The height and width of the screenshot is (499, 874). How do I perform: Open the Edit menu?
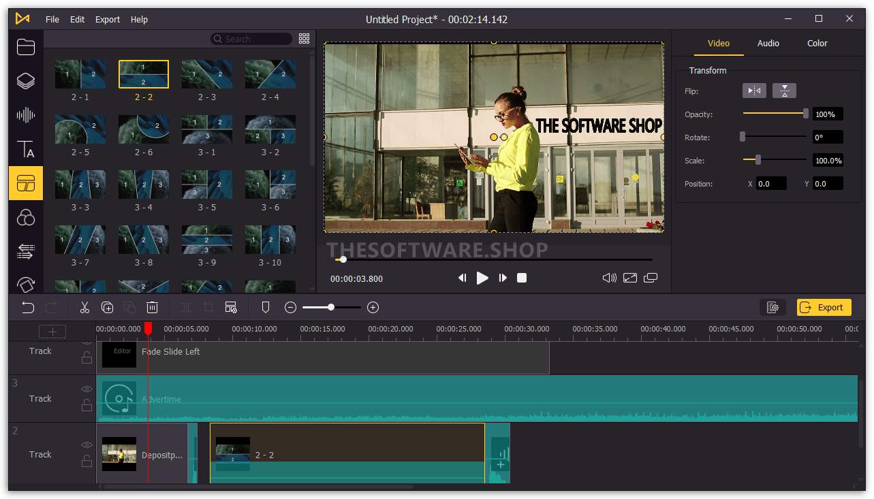click(x=78, y=19)
